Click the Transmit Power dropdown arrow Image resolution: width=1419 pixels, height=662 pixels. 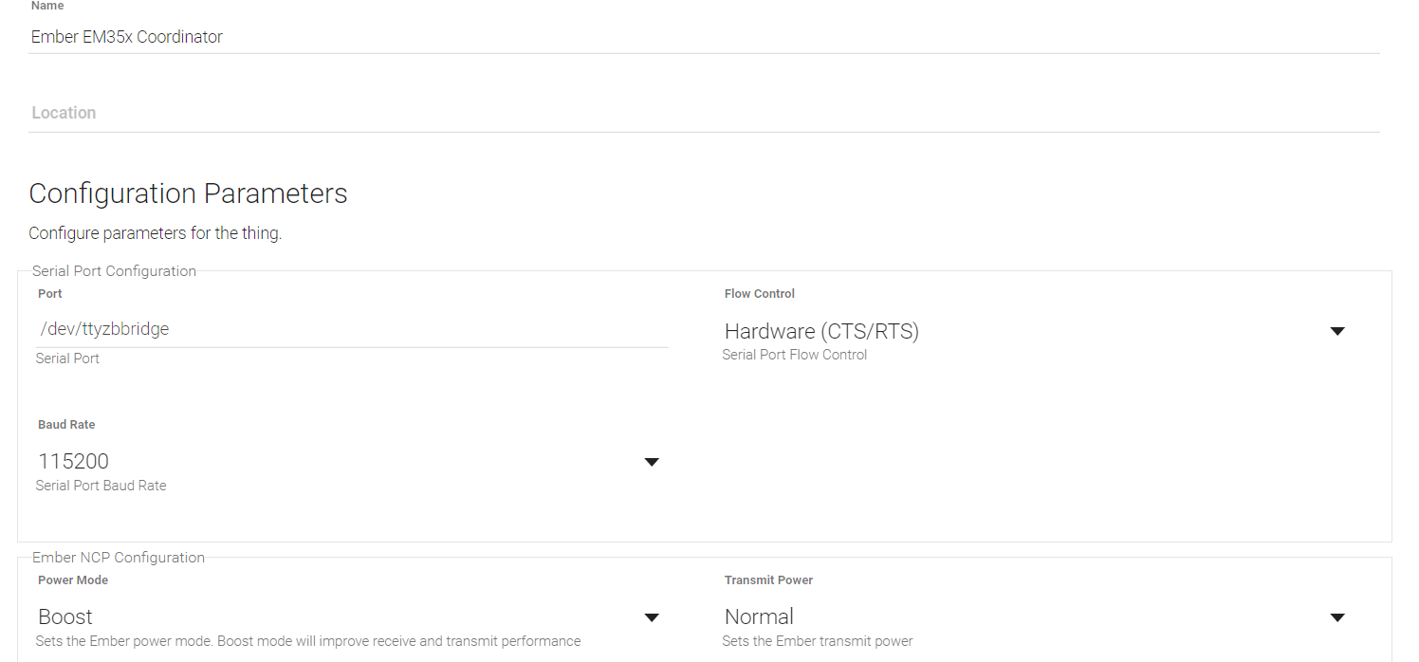click(1337, 617)
